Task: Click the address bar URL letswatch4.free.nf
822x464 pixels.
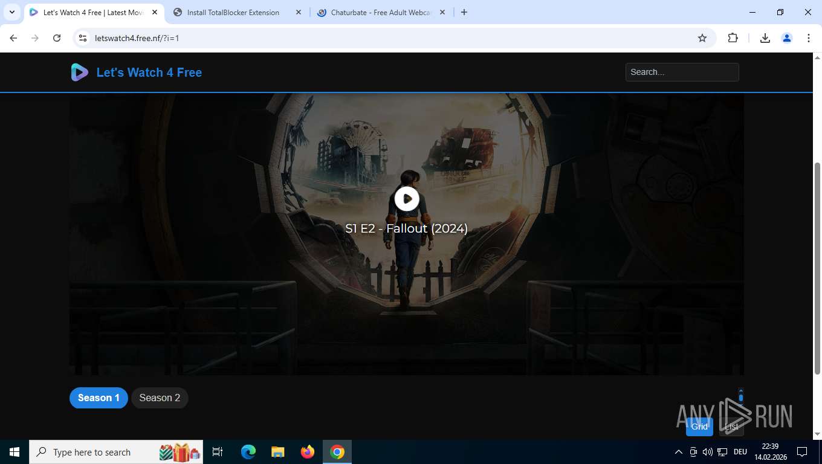Action: tap(137, 38)
